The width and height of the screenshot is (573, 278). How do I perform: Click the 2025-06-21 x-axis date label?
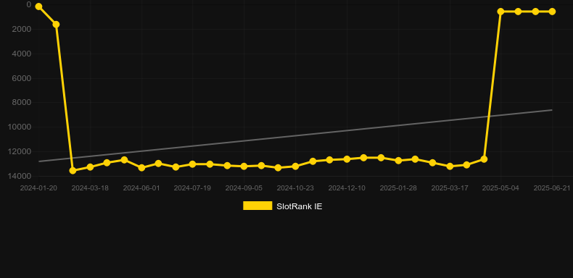(x=552, y=188)
